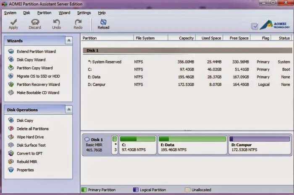
Task: Click the "172.53GB" capacity value
Action: point(186,84)
